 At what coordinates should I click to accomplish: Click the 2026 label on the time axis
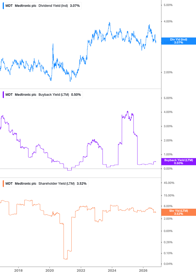[143, 270]
